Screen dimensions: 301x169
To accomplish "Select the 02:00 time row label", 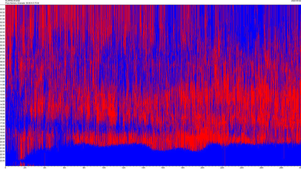I will 2,22.
